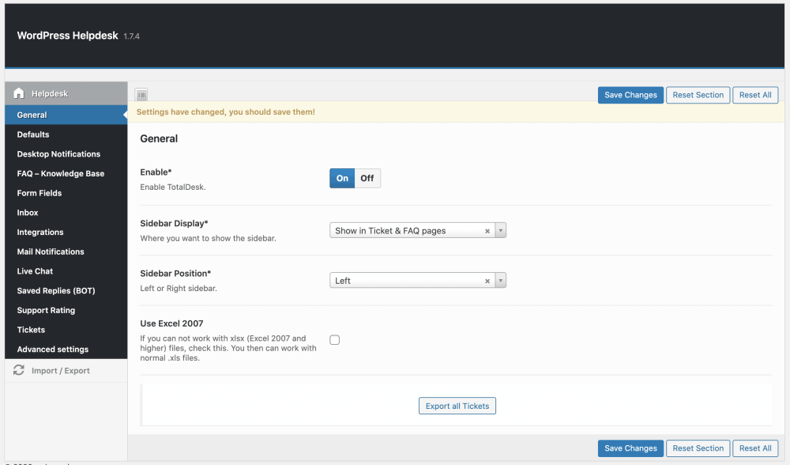Viewport: 790px width, 465px height.
Task: Export all Tickets
Action: click(457, 405)
